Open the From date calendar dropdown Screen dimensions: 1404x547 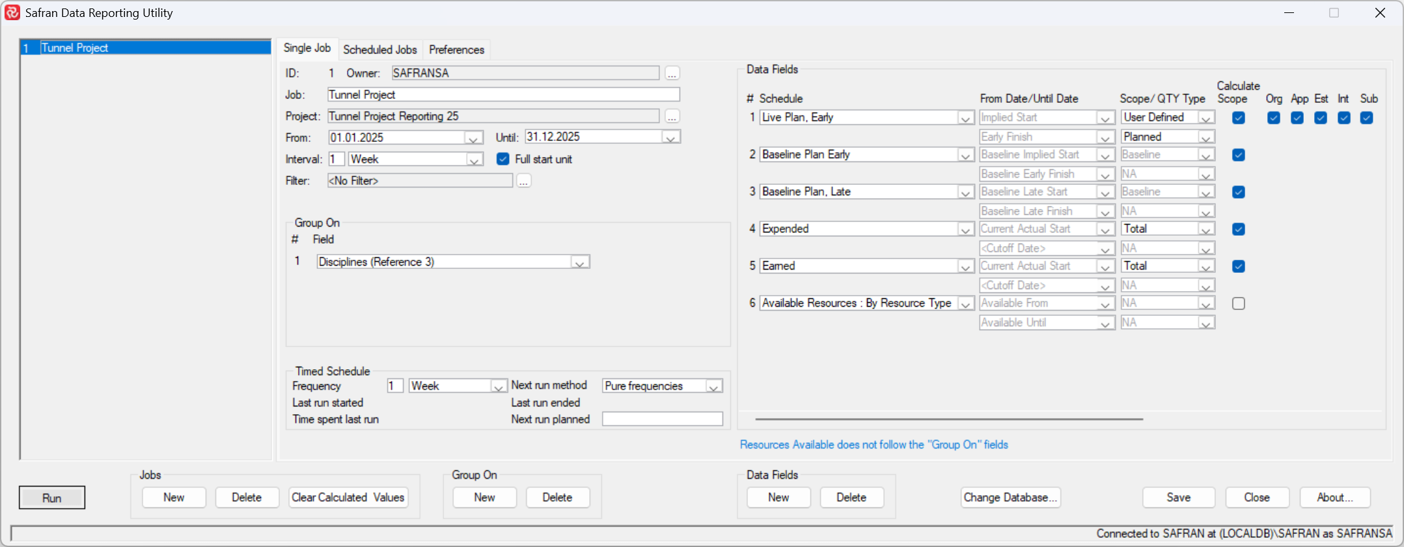[474, 138]
